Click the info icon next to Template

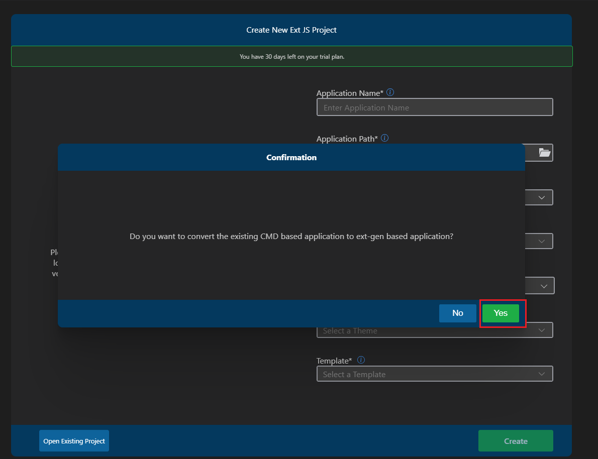(x=361, y=360)
